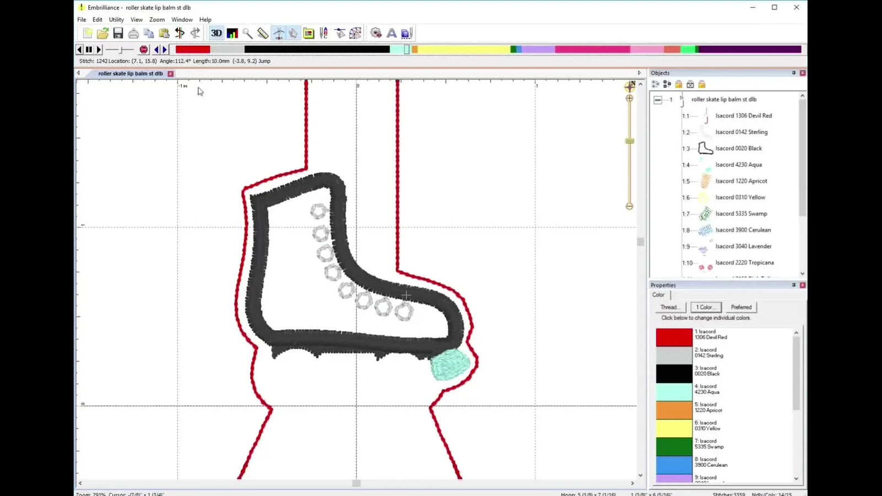
Task: Toggle the needle stitch simulator icon
Action: coord(278,34)
